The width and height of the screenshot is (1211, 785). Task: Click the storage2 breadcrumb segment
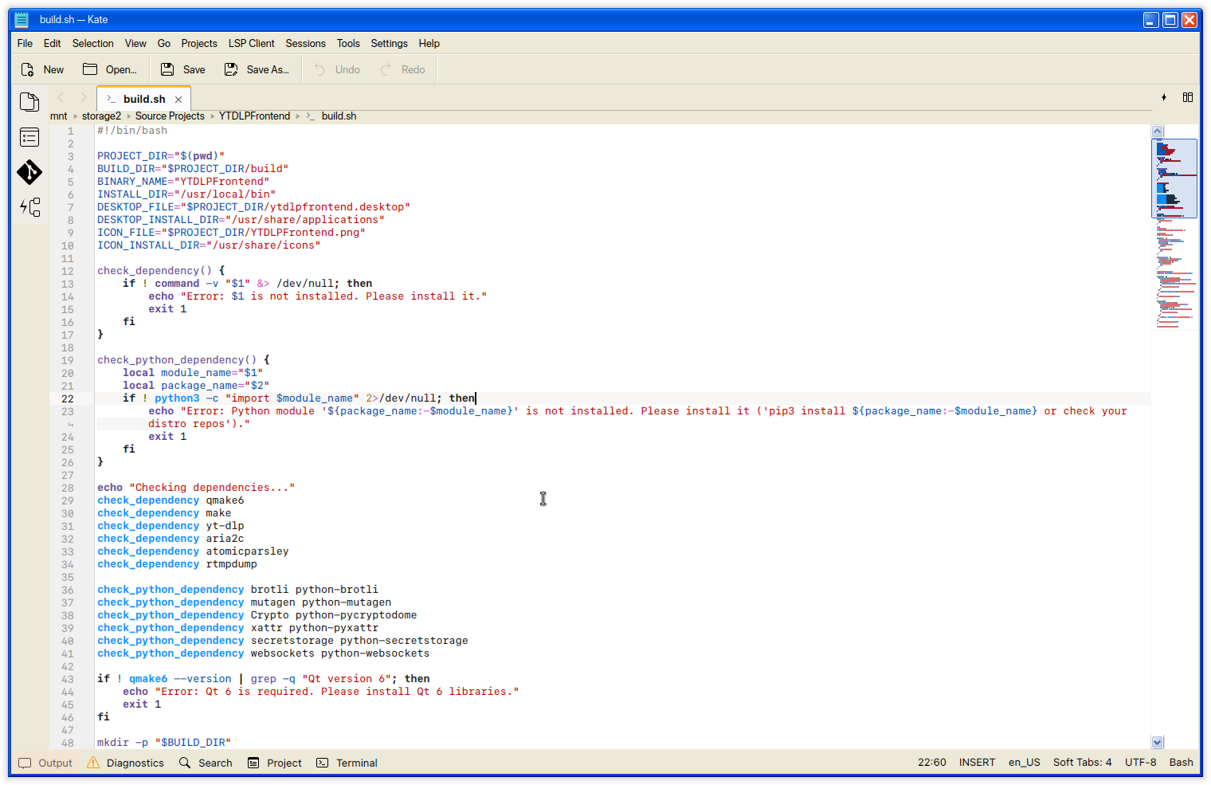101,116
